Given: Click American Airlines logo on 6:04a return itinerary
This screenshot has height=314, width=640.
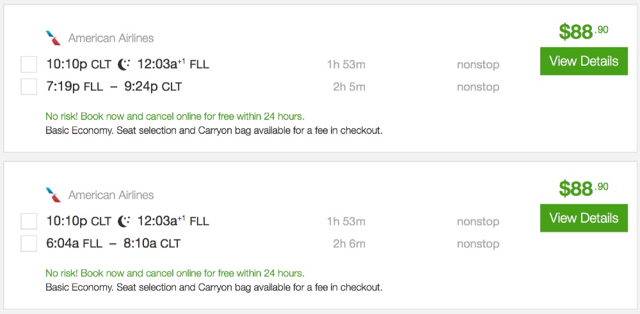Looking at the screenshot, I should [54, 195].
